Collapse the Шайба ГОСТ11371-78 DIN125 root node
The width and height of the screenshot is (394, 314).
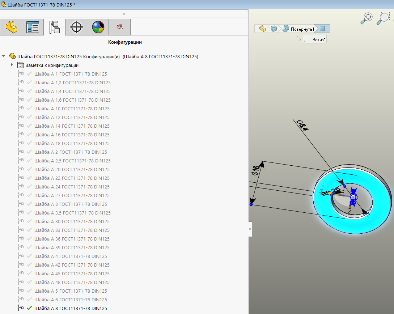pos(4,56)
